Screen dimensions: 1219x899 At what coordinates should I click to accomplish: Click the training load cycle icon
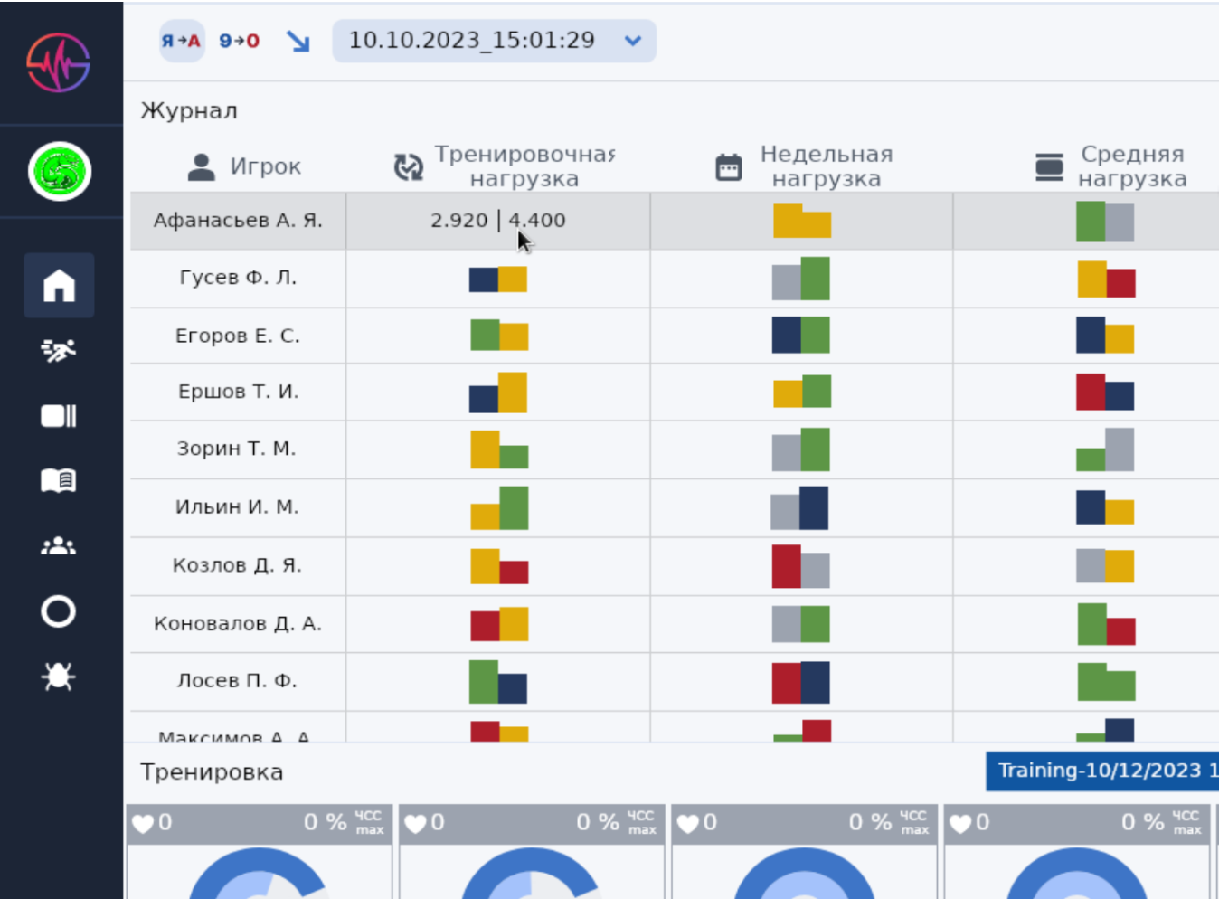(x=409, y=166)
